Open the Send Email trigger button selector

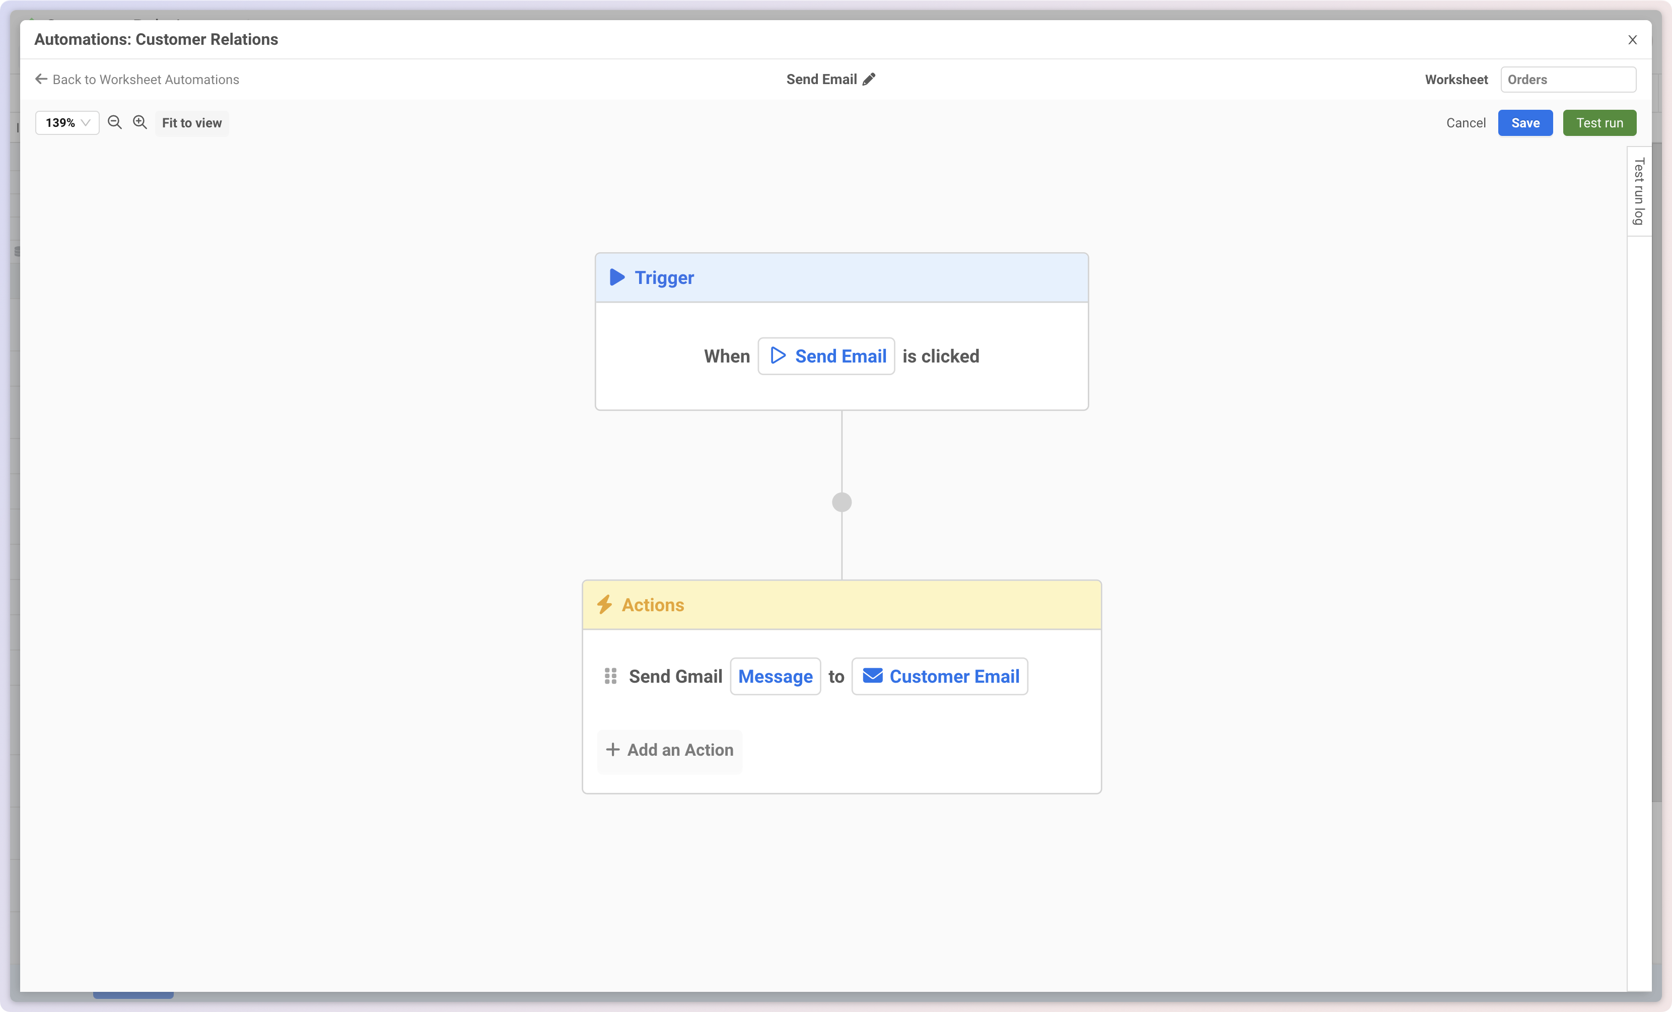click(x=826, y=356)
